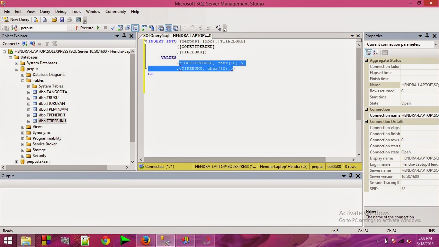Switch to the SQLQuery6.sql tab
The height and width of the screenshot is (247, 439).
point(177,36)
